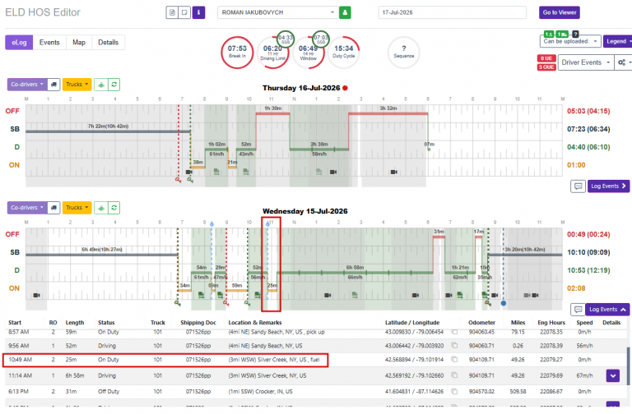Viewport: 632px width, 414px height.
Task: Select the 6:13 PM Off Duty row
Action: coord(316,391)
